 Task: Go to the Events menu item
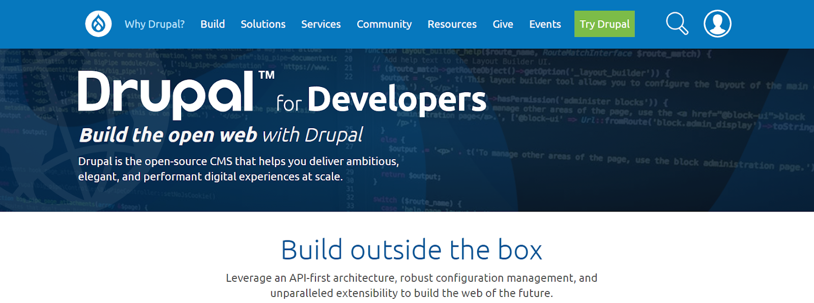pos(545,24)
